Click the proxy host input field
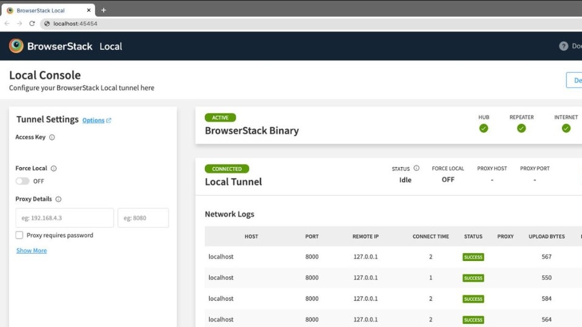The height and width of the screenshot is (327, 582). pyautogui.click(x=65, y=217)
